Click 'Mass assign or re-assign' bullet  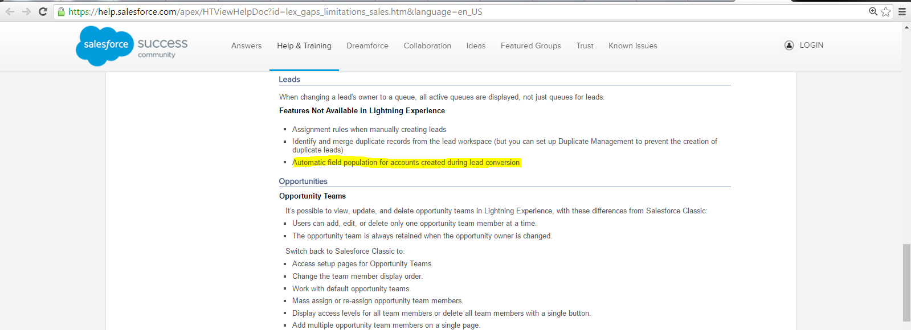[378, 300]
